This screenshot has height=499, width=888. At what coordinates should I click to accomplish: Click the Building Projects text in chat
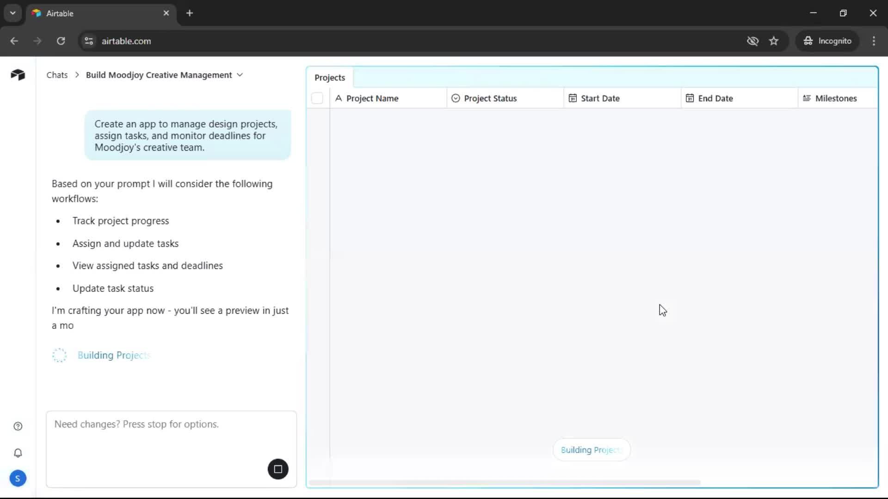[x=114, y=355]
